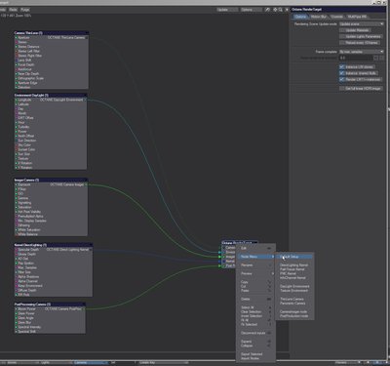Screen dimensions: 390x366
Task: Click the wrench tool icon beside Options button
Action: (x=267, y=10)
